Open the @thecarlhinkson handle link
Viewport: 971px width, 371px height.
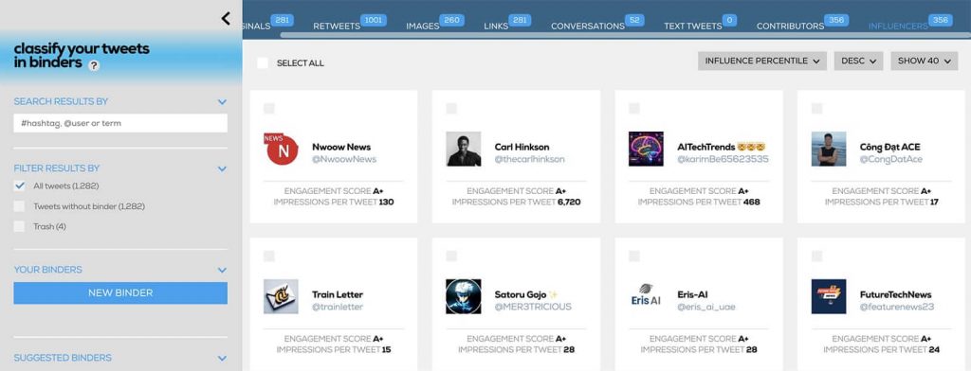tap(529, 160)
